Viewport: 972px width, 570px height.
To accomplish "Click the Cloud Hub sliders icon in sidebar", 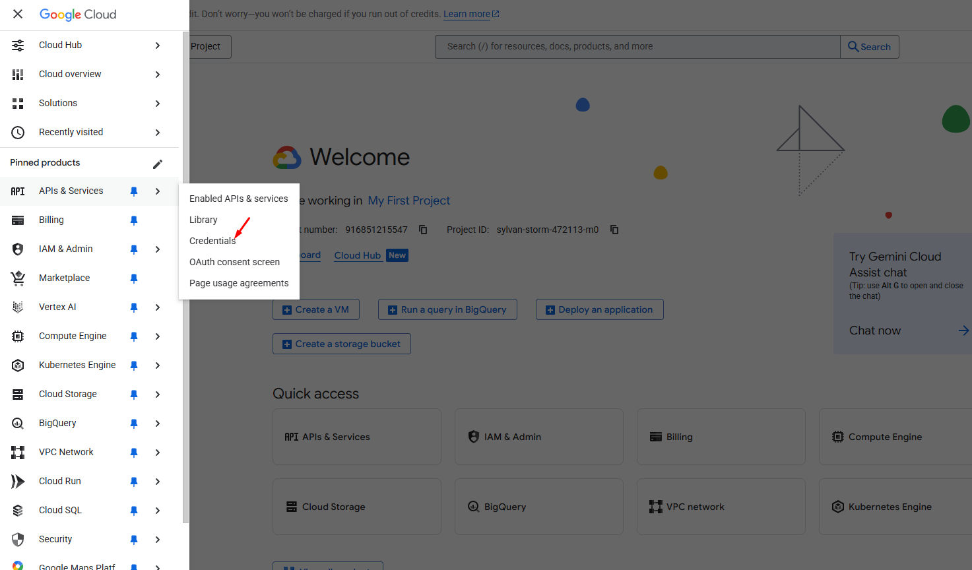I will 18,46.
